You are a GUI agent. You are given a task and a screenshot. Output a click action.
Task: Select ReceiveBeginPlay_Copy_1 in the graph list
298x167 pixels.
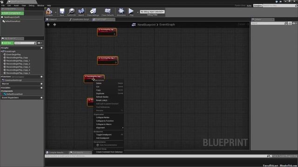coord(18,61)
